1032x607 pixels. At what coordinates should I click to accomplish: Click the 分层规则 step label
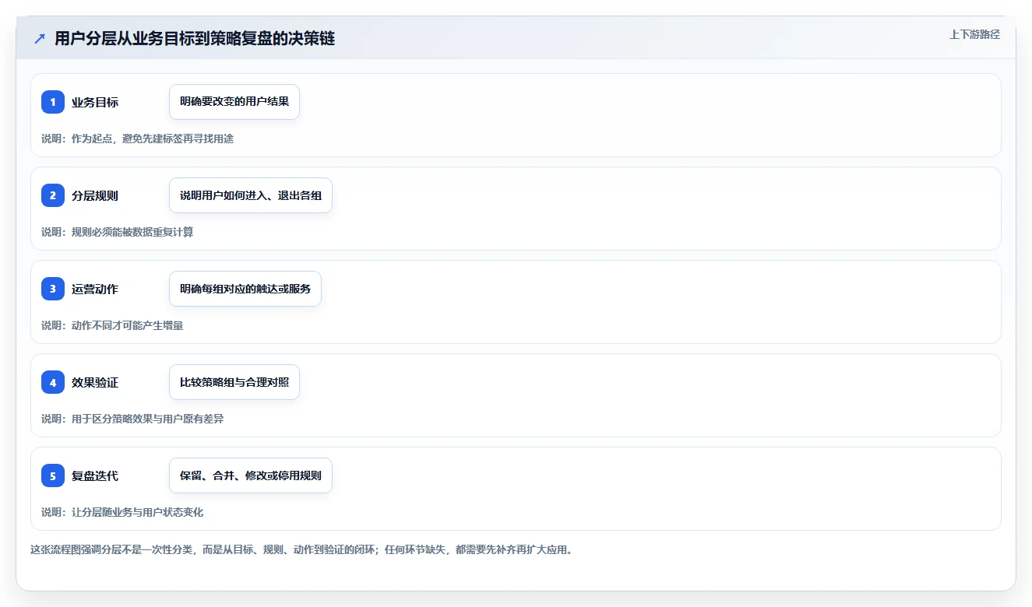(x=95, y=195)
